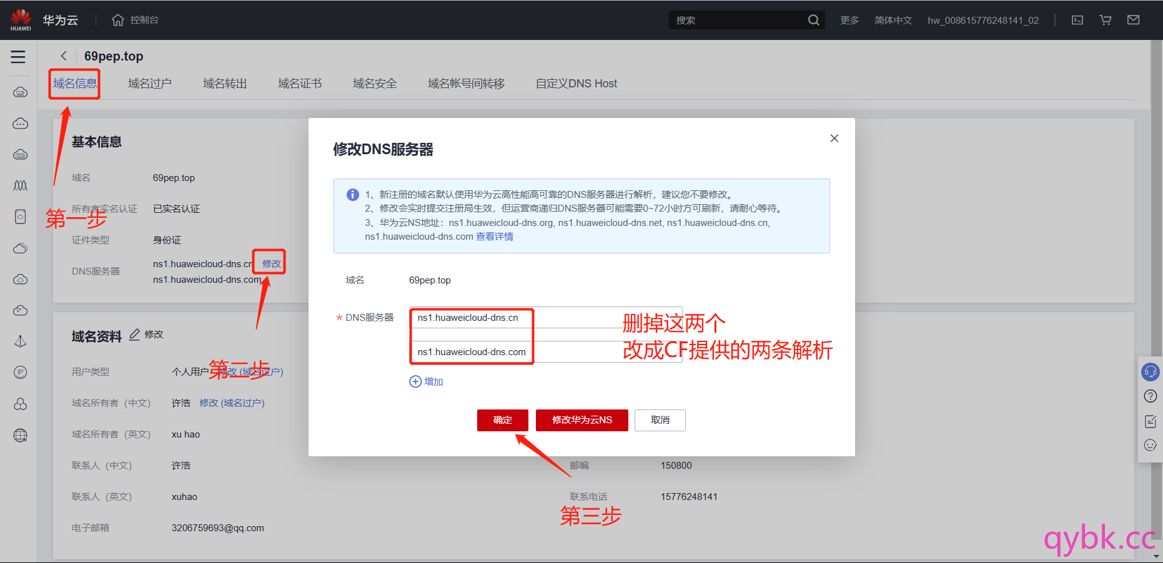Switch to the 域名帐号间转移 tab

(x=466, y=84)
